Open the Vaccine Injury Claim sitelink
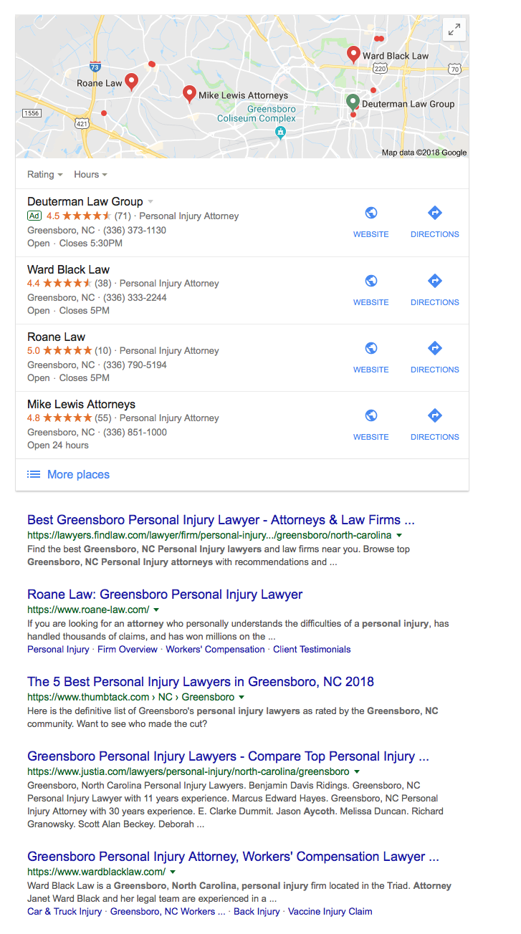The image size is (521, 934). coord(330,912)
